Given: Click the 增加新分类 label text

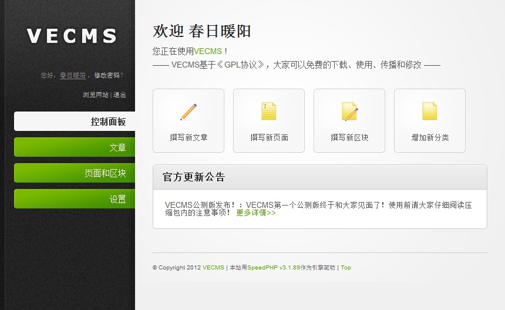Looking at the screenshot, I should [x=430, y=137].
